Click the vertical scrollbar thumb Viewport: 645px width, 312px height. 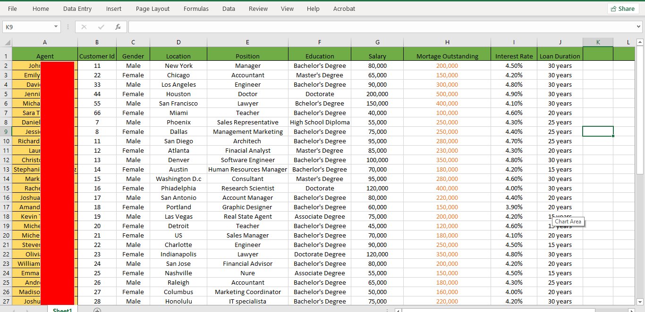(640, 110)
